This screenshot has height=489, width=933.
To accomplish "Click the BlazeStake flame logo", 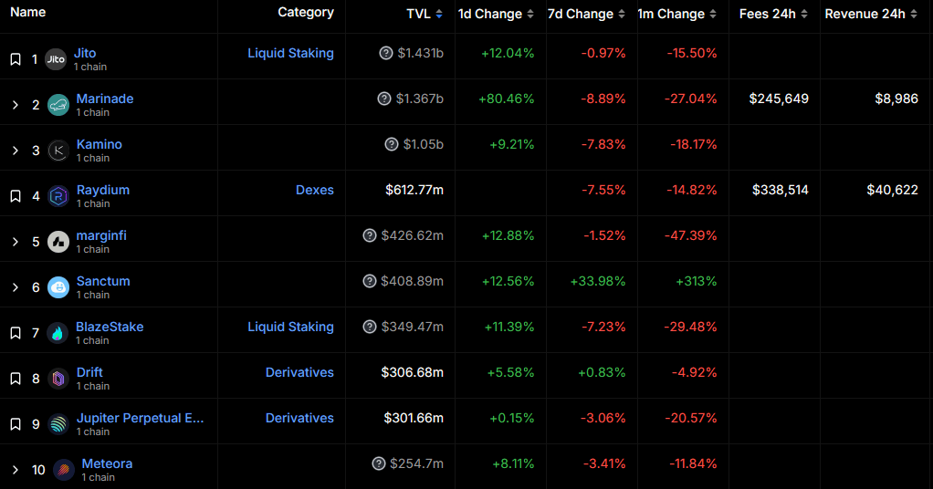I will pyautogui.click(x=58, y=333).
